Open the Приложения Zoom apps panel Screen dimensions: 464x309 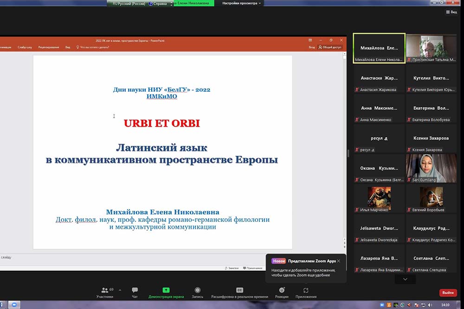pos(306,292)
